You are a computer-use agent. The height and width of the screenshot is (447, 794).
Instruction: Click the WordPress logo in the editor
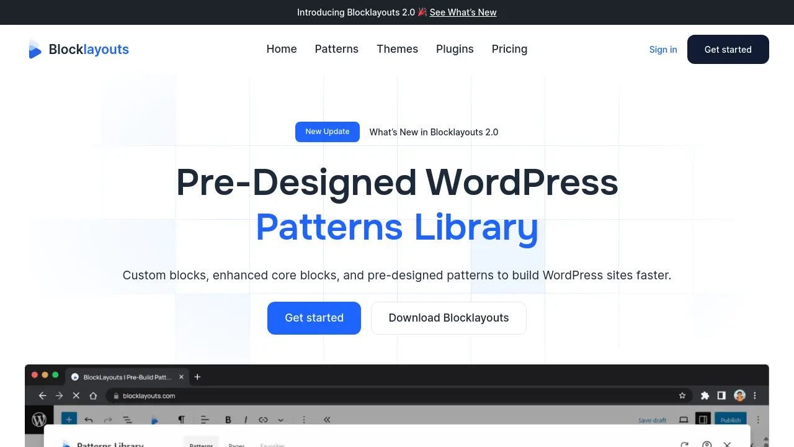39,420
